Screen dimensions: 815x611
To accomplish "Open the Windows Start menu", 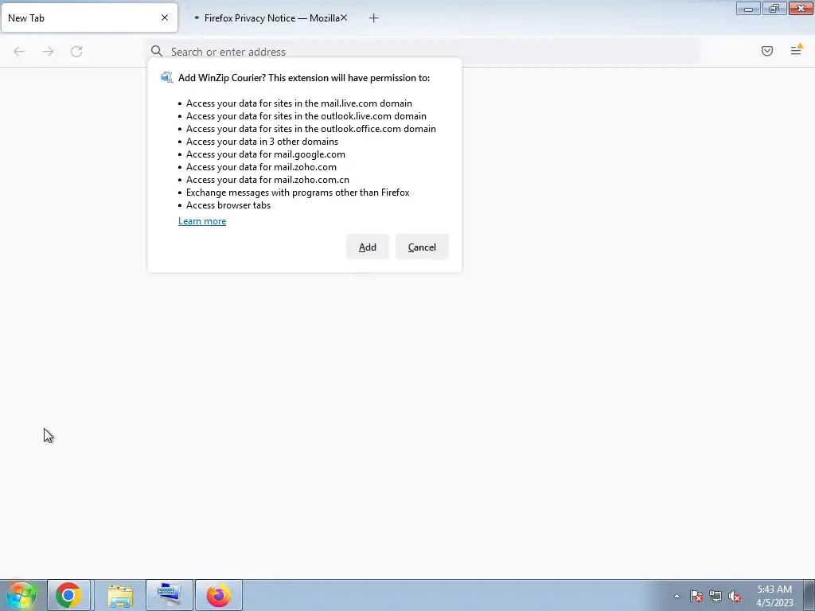I will (21, 595).
